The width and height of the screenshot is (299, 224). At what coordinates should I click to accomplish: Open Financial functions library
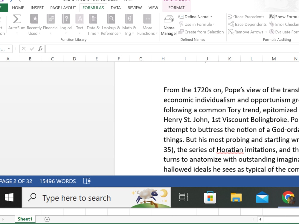coord(51,24)
